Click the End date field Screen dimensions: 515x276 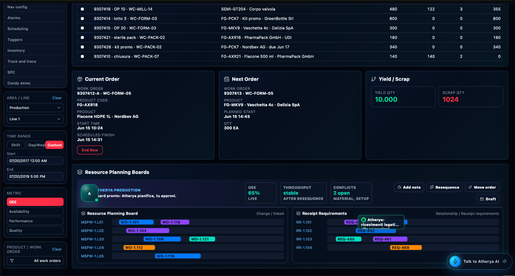click(x=35, y=176)
